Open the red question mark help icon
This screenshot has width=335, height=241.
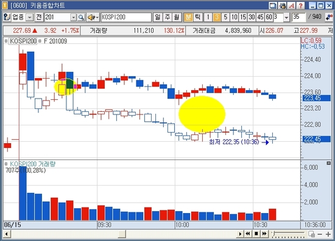(x=300, y=5)
